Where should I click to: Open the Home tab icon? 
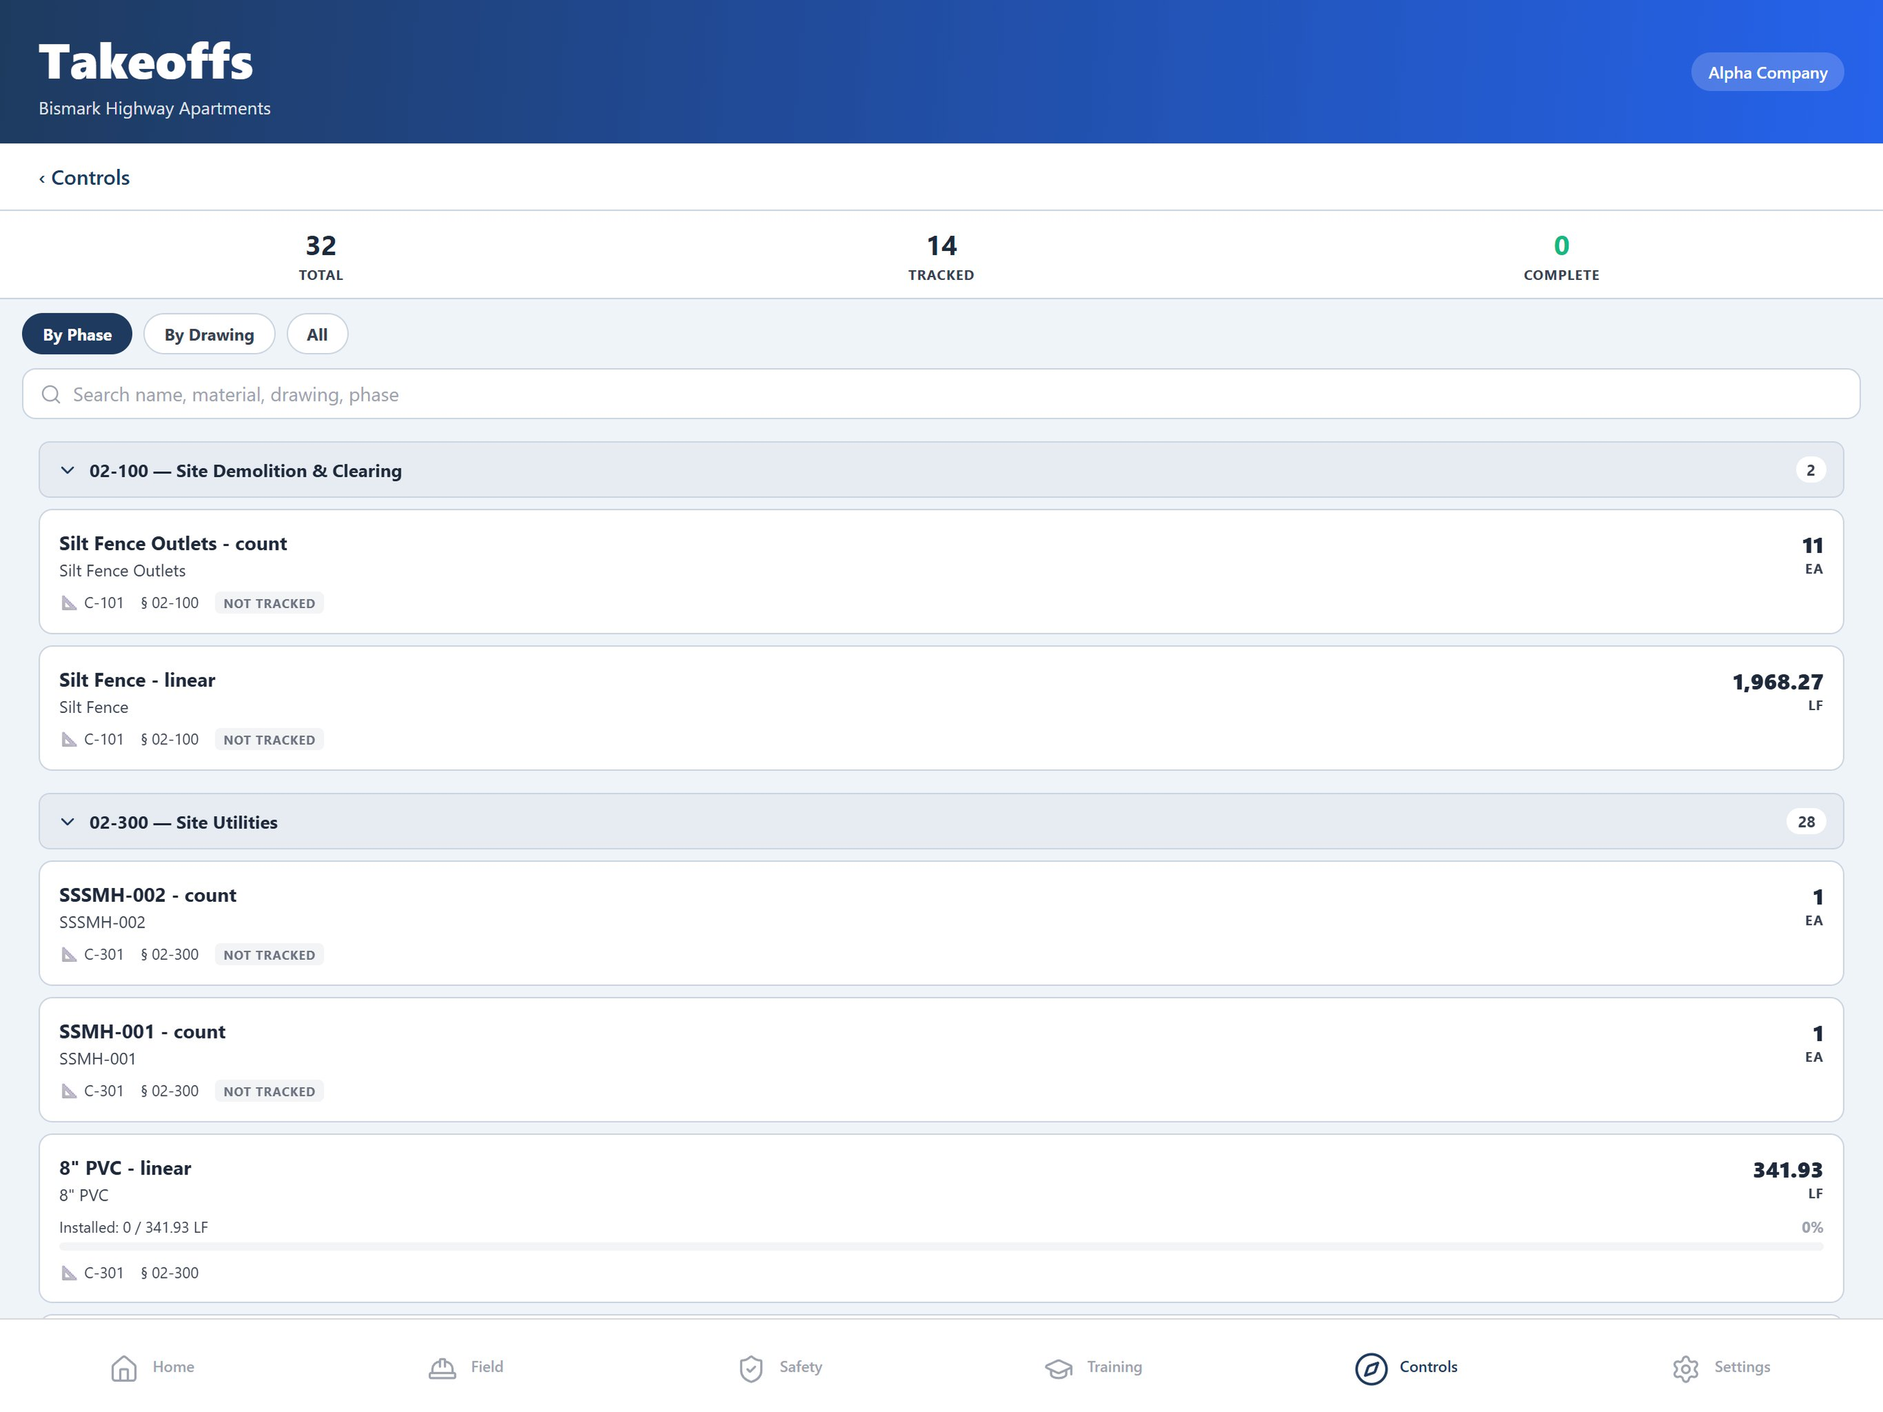123,1368
